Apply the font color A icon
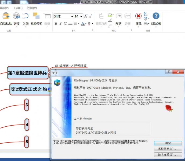The height and width of the screenshot is (161, 185). pos(83,24)
